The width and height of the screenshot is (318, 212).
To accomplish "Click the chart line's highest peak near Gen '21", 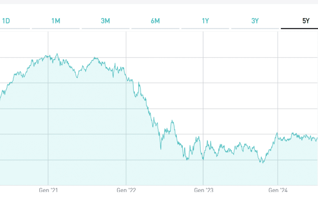I will click(x=57, y=54).
